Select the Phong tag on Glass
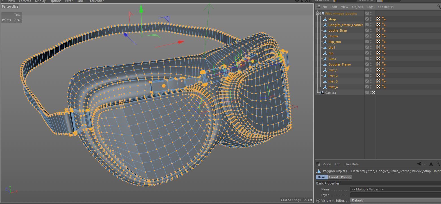The image size is (441, 204). click(384, 58)
